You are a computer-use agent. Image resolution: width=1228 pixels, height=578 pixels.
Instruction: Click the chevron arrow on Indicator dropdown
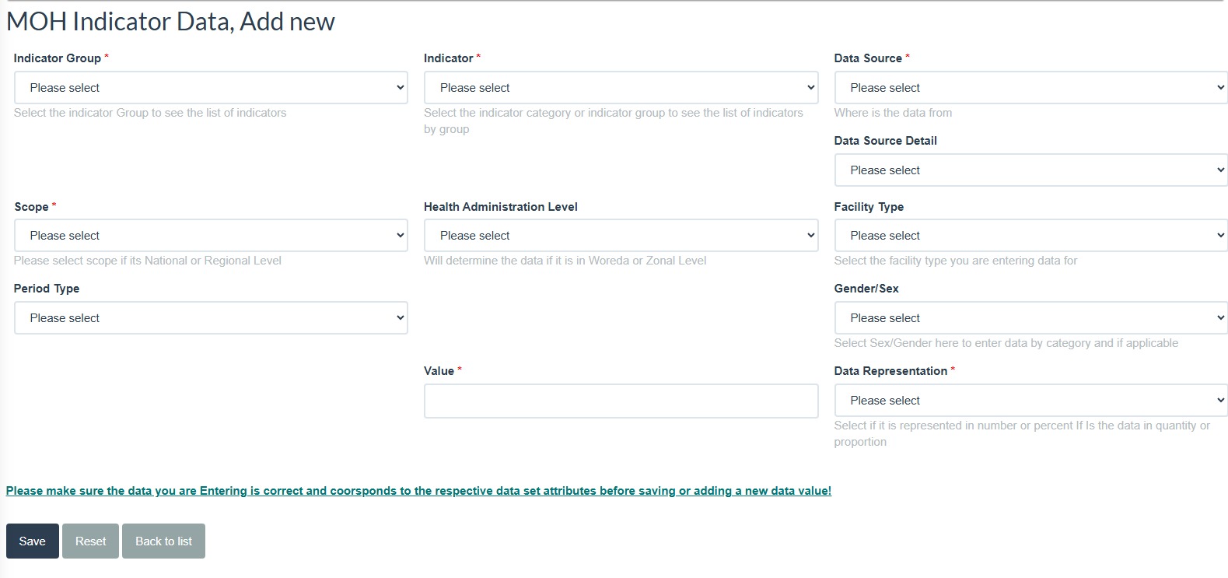[810, 88]
